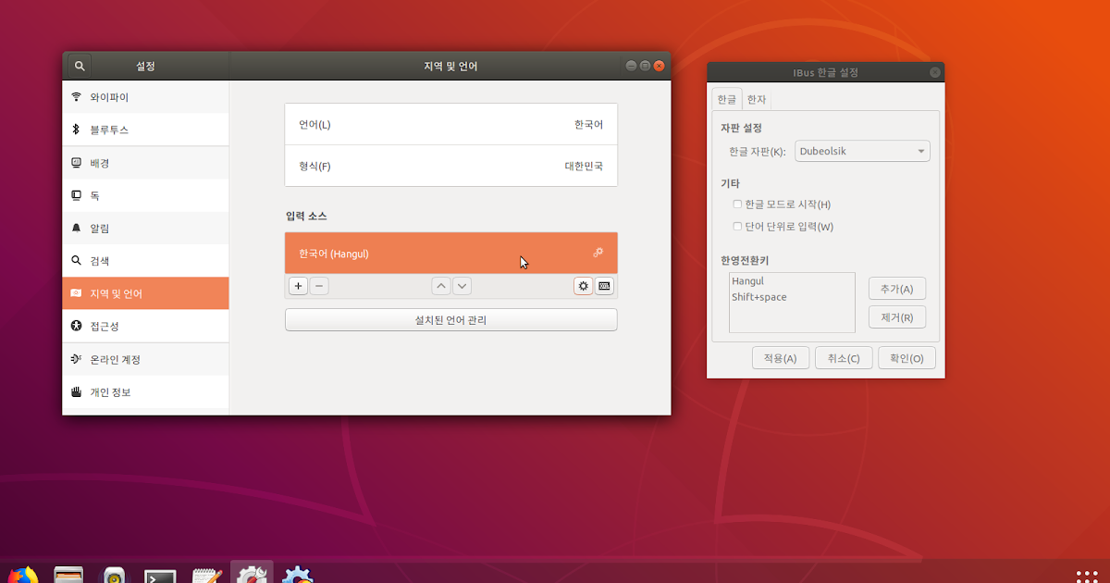
Task: Open Rhythmbox speaker icon in dock
Action: [x=115, y=574]
